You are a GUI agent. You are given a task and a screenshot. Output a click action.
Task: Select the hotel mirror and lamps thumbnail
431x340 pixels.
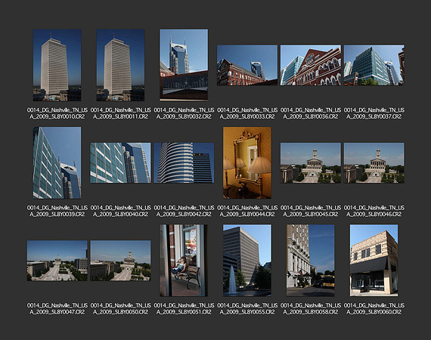pyautogui.click(x=247, y=163)
